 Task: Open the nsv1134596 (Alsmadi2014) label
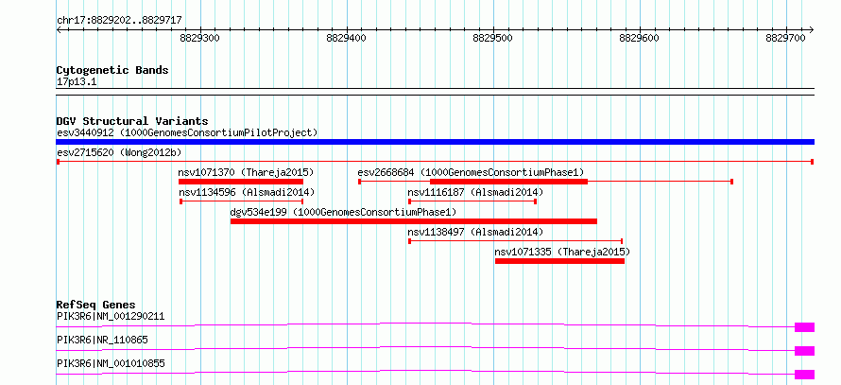[x=247, y=192]
